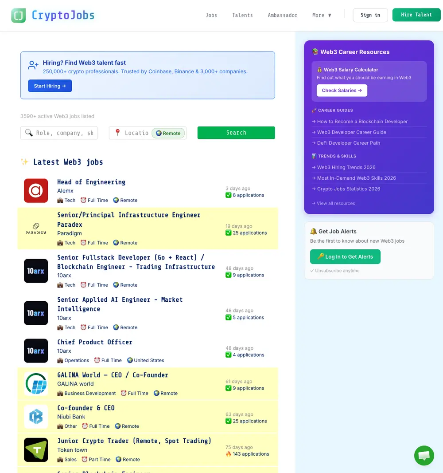Click the Token town company name
This screenshot has width=443, height=473.
(x=72, y=450)
